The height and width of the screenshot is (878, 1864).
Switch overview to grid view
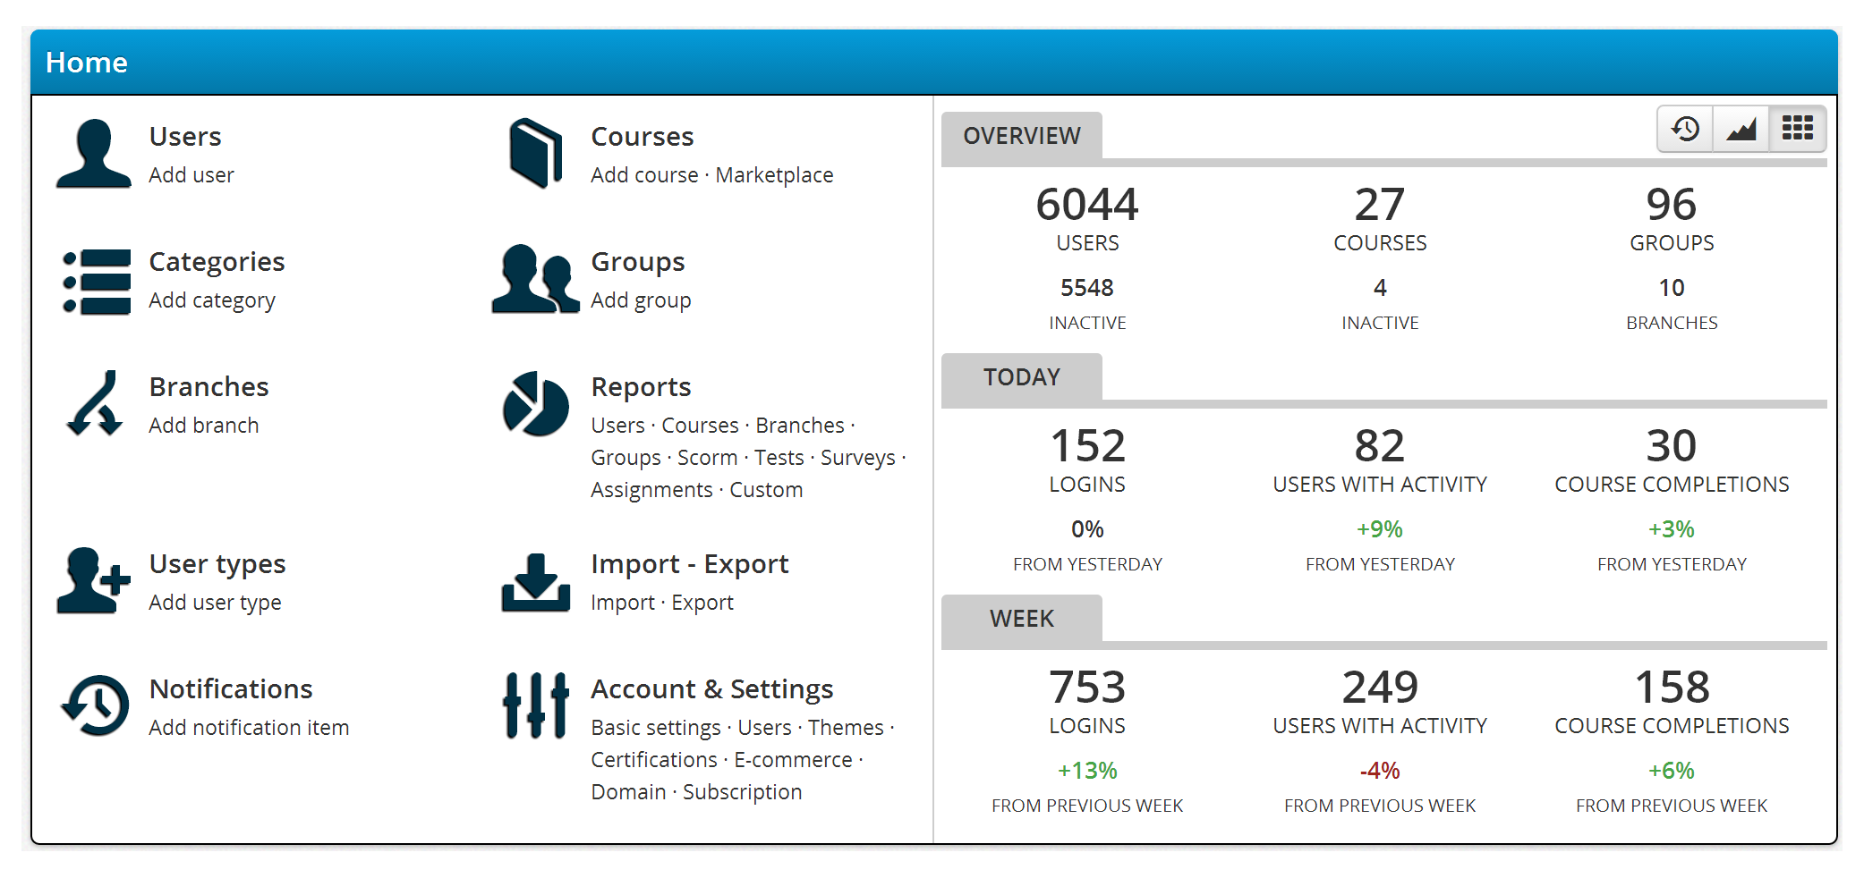pos(1798,130)
